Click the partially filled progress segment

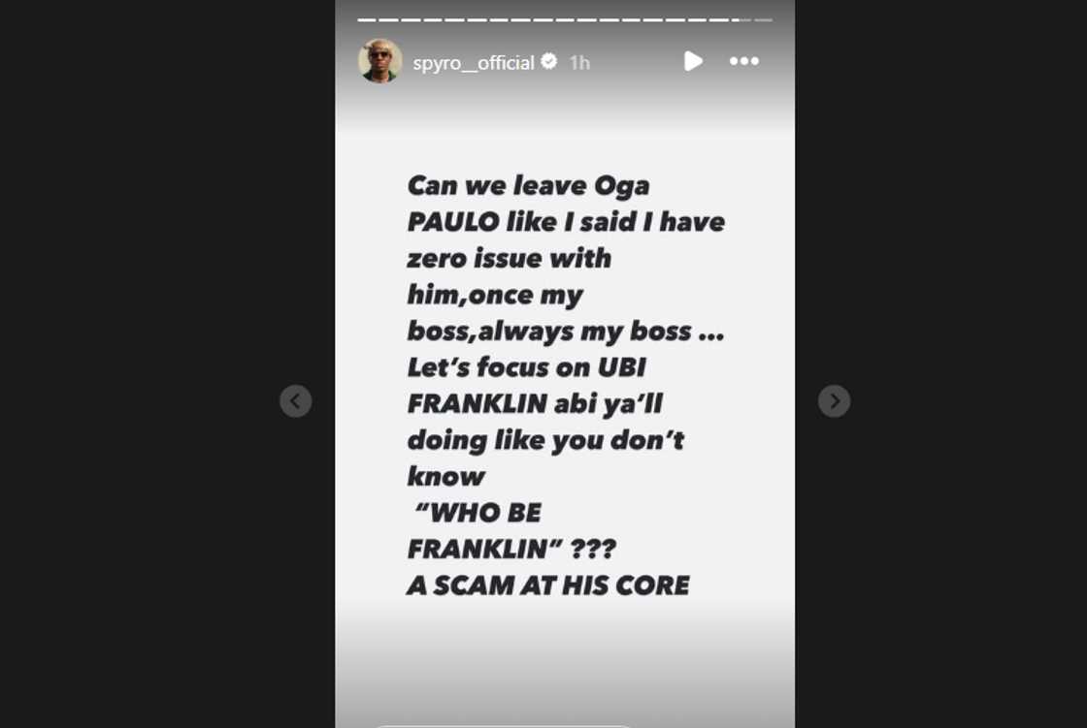[x=741, y=20]
